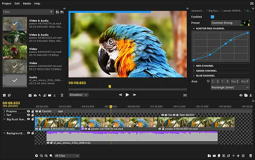Screen dimensions: 255x160
Task: Toggle visibility eye of Text track
Action: pos(28,115)
